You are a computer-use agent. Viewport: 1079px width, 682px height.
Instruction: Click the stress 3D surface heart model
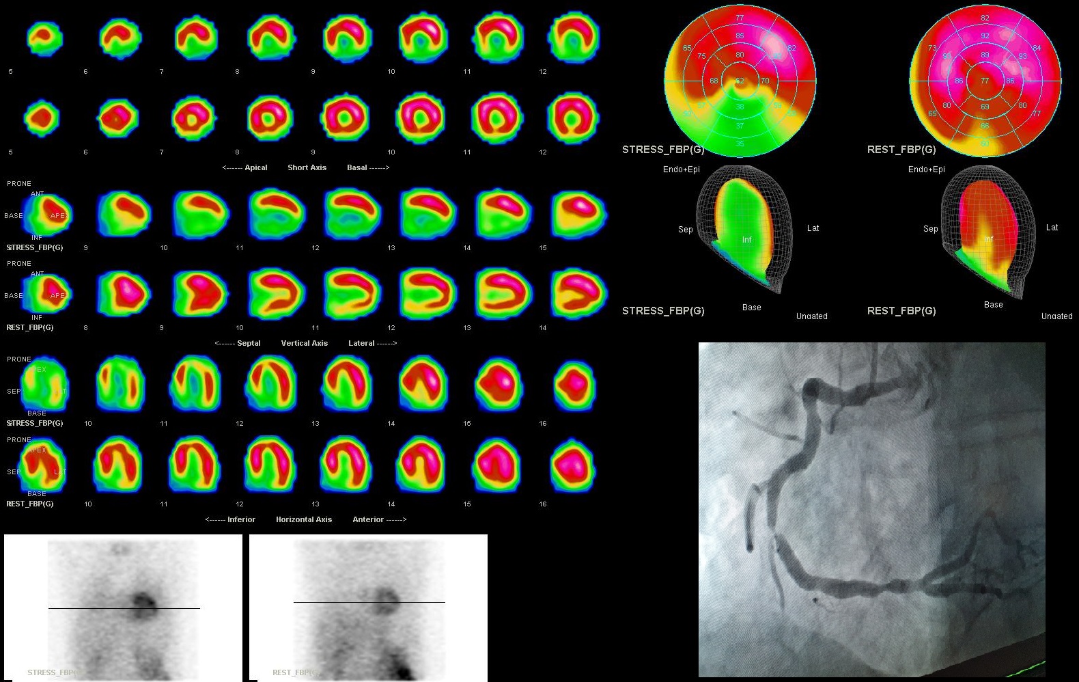(x=743, y=229)
